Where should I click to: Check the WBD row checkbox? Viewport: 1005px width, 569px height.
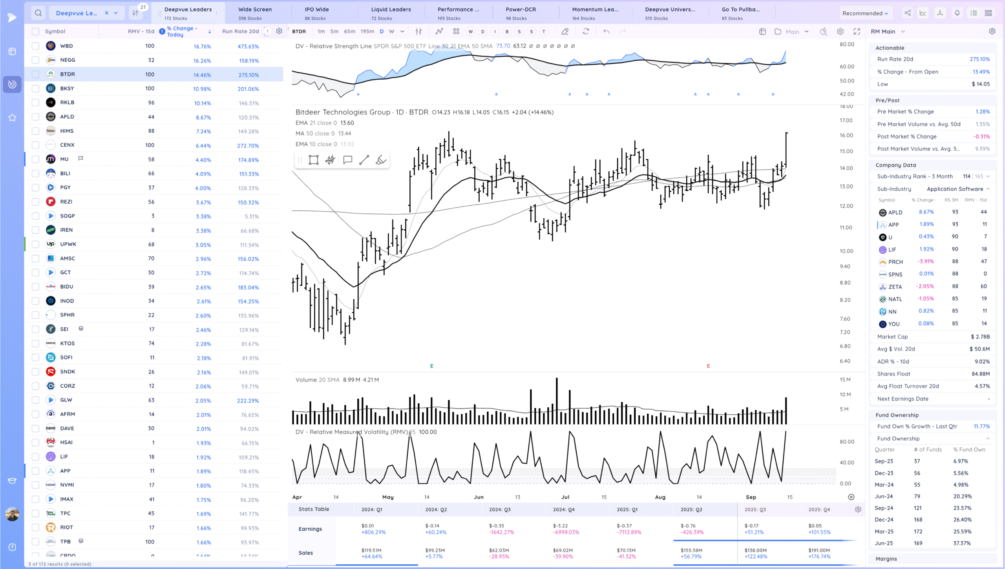(35, 46)
